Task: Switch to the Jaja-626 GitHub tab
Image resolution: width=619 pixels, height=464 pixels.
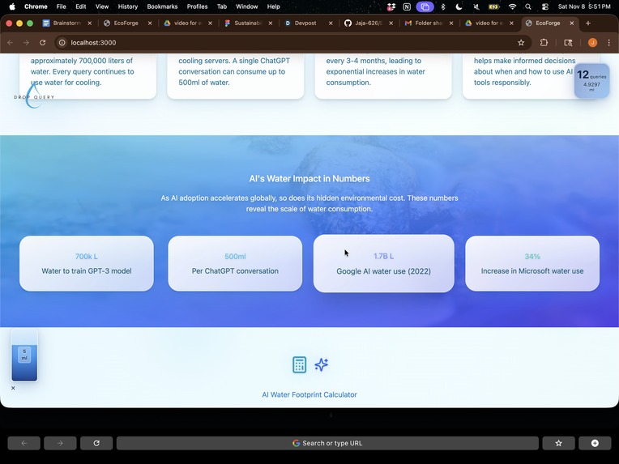Action: click(367, 23)
